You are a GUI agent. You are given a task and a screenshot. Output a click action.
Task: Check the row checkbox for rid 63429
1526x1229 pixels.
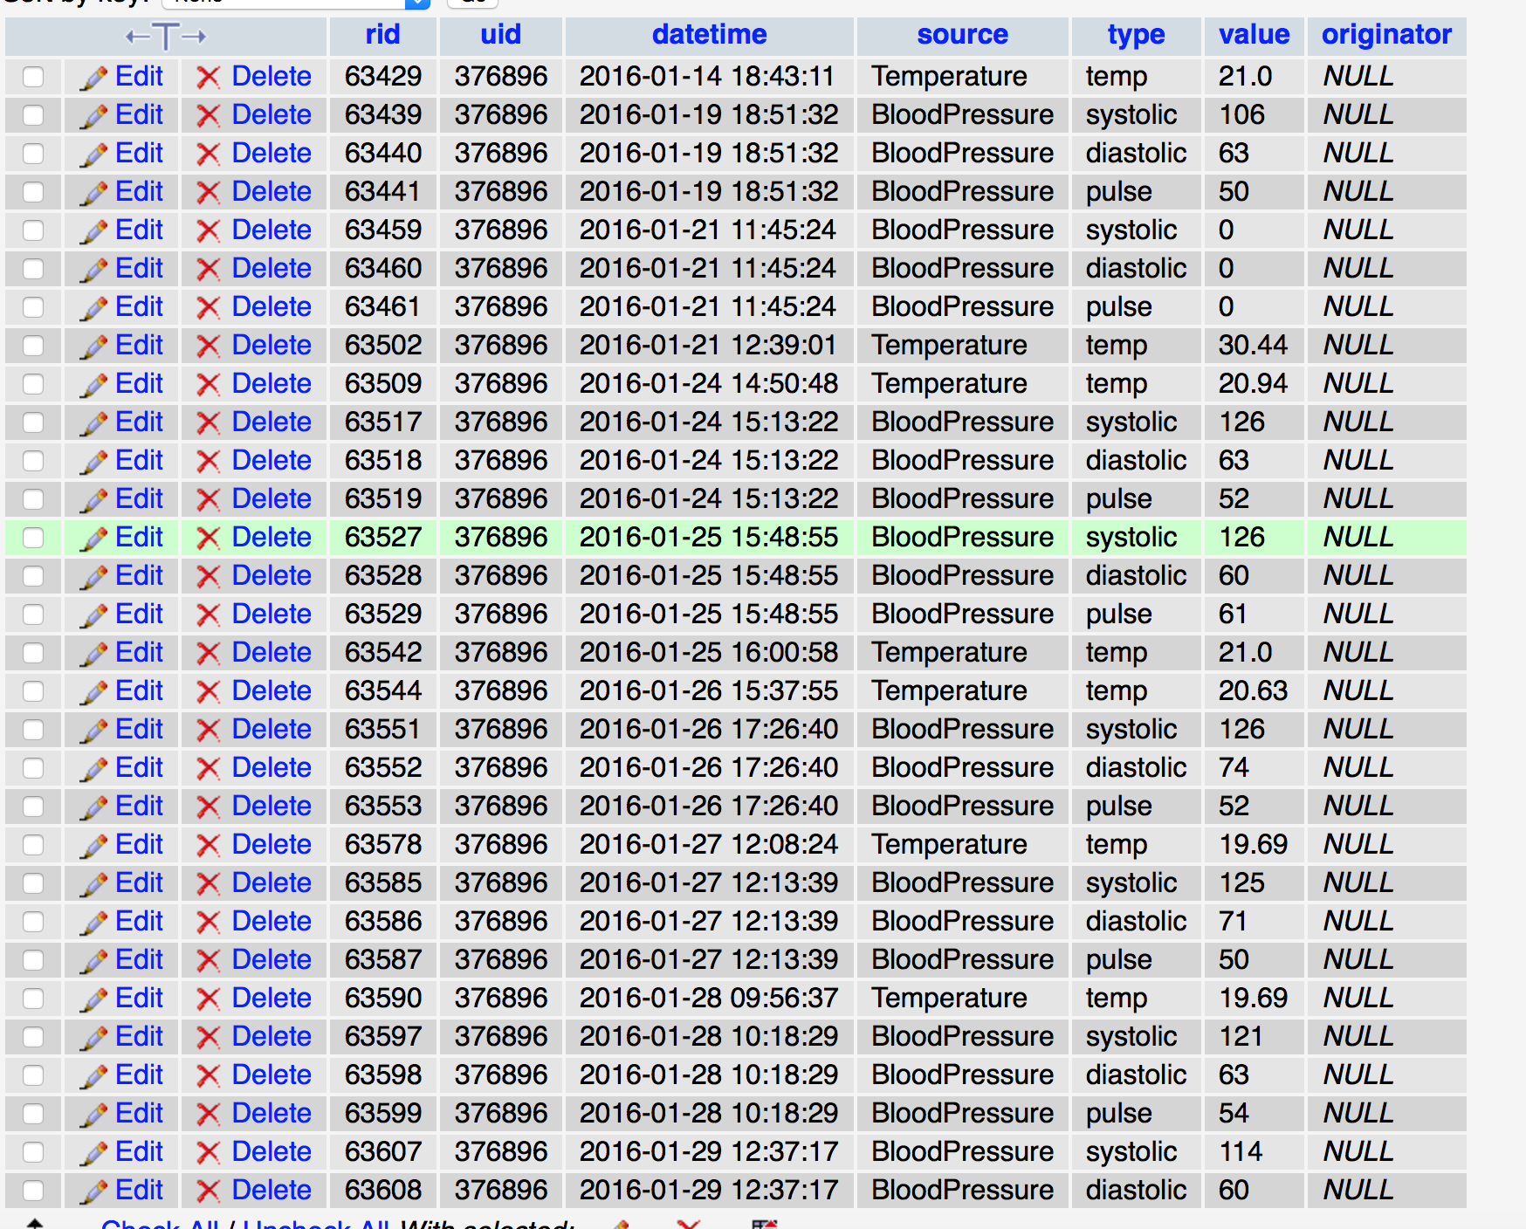[x=33, y=77]
